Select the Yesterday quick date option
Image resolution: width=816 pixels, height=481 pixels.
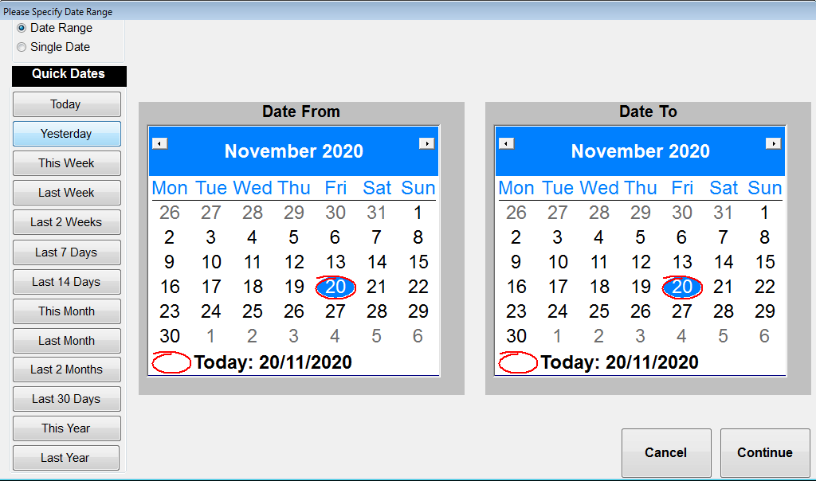[66, 133]
